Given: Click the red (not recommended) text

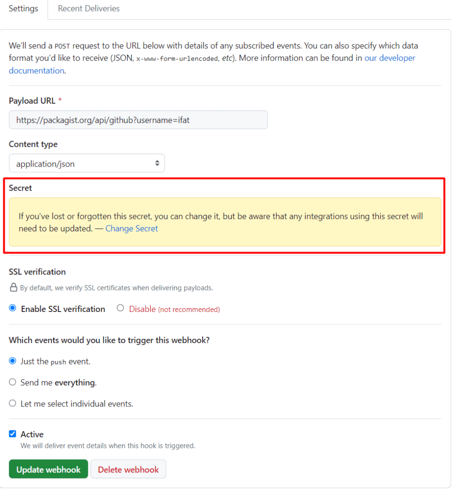Looking at the screenshot, I should coord(189,310).
